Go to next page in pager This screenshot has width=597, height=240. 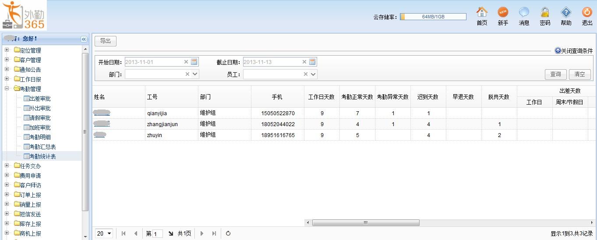click(x=202, y=233)
